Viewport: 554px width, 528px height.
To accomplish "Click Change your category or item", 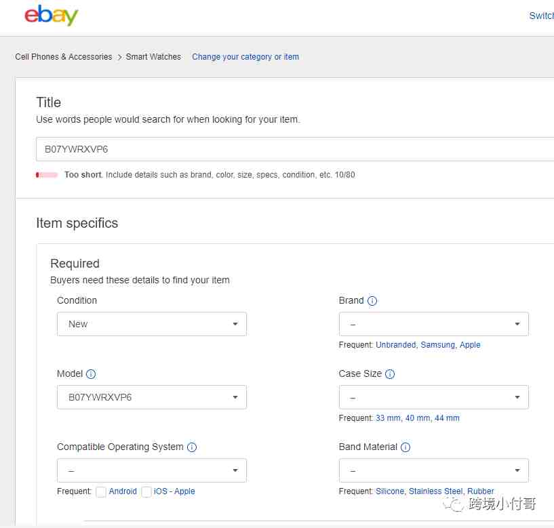I will pos(245,57).
